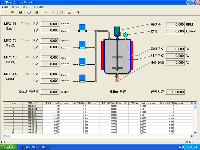Click the question mark help icon
The height and width of the screenshot is (150, 200).
[x=78, y=12]
